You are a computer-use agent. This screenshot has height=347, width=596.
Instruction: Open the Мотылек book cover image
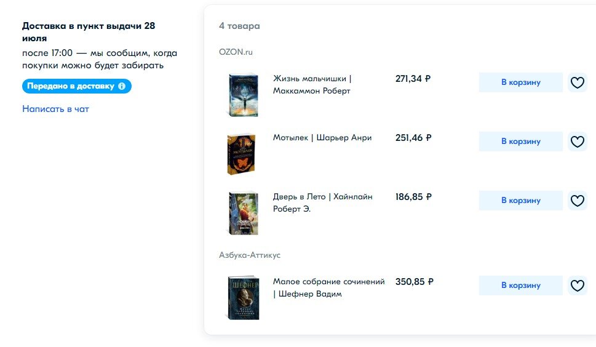point(241,154)
